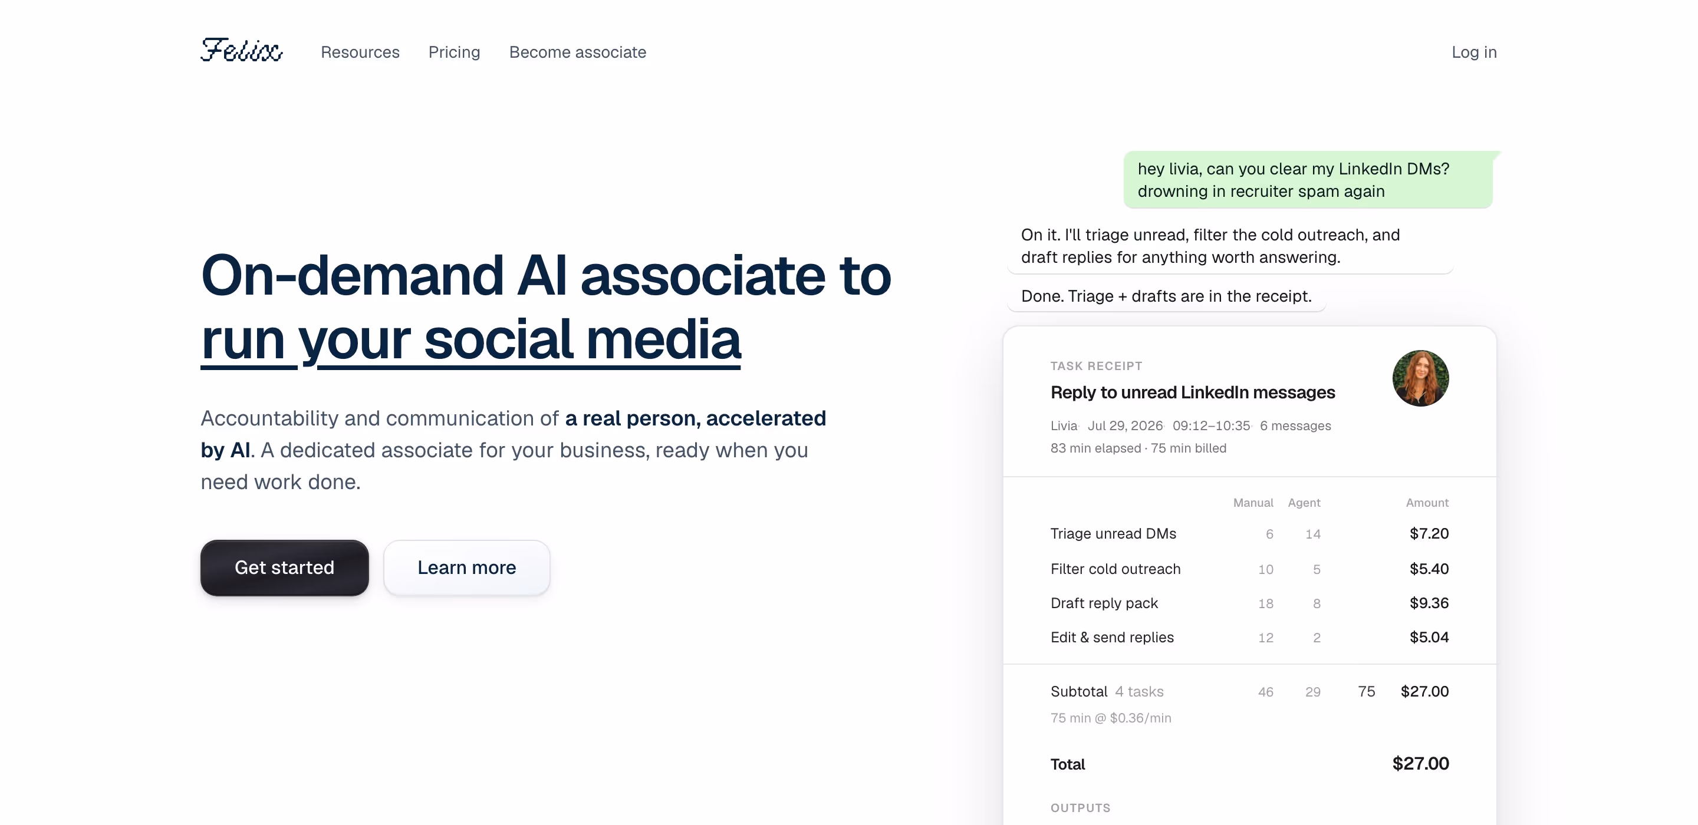Click the 'Triage unread DMs' row label

coord(1113,534)
